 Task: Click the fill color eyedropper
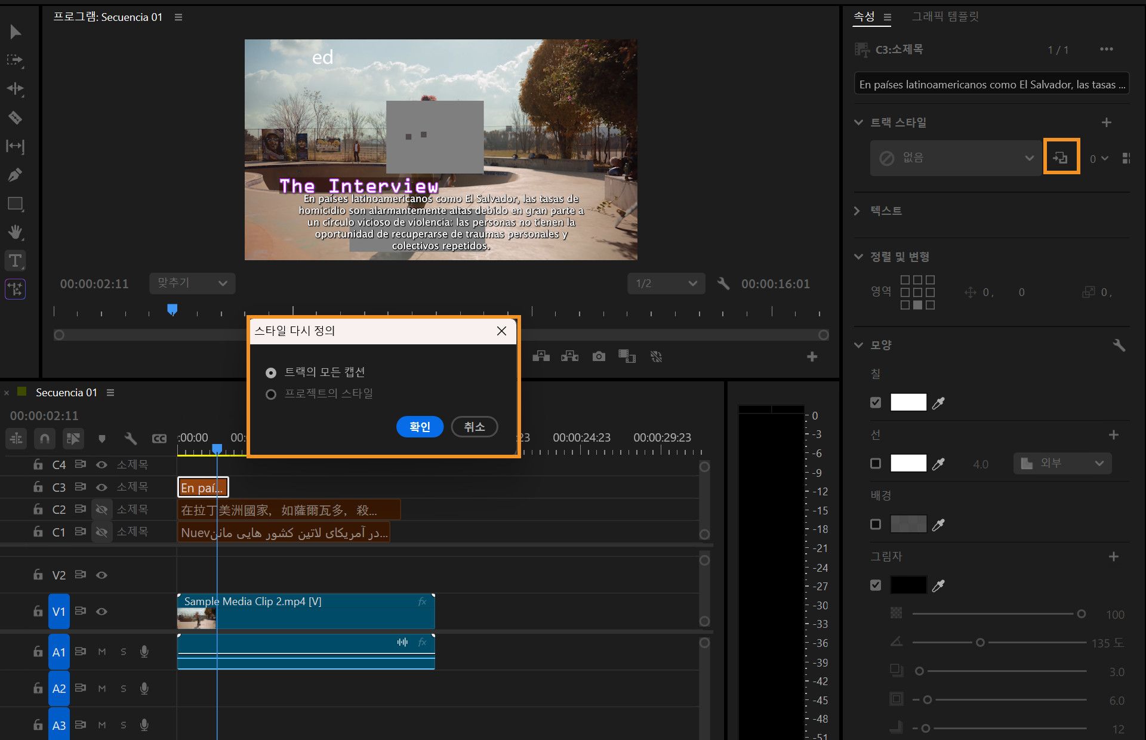click(938, 403)
